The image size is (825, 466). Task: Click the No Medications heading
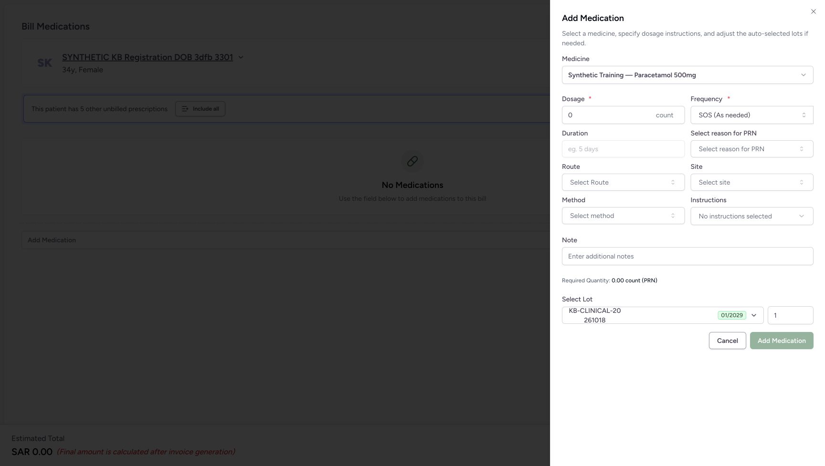[412, 185]
